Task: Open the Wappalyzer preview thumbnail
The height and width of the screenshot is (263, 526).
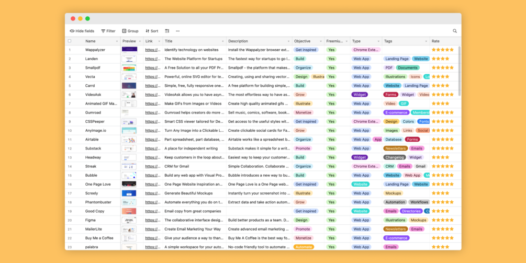Action: pos(129,50)
